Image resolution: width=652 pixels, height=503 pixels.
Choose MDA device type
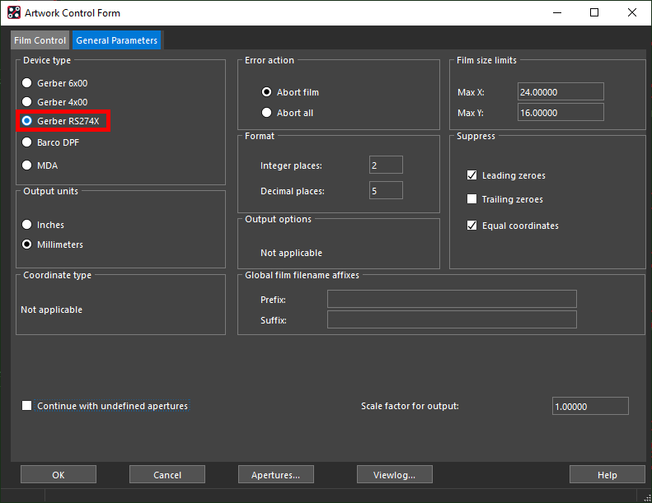pos(27,165)
